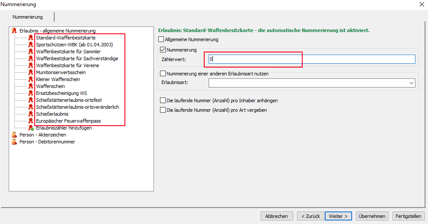Click the seal icon next to Kleiner Waffenschein

(x=31, y=79)
